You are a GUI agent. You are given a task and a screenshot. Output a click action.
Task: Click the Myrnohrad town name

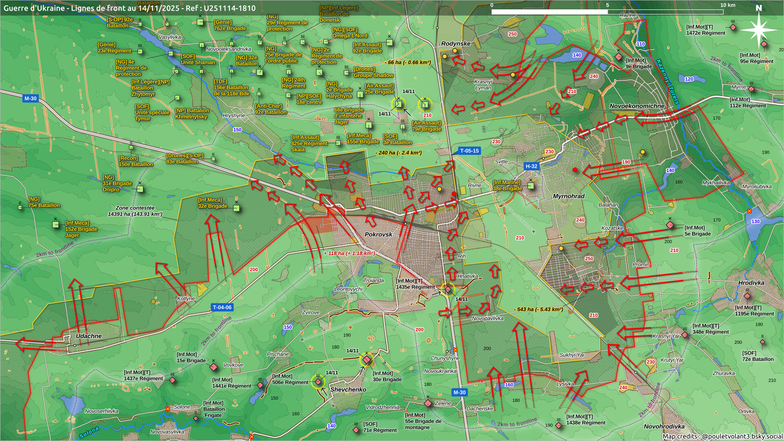(x=568, y=196)
